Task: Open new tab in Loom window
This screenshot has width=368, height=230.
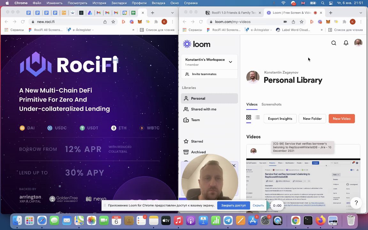Action: (x=330, y=13)
